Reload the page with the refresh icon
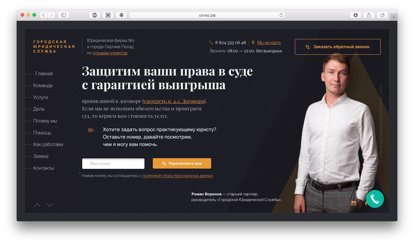Screen dimensions: 414x245 [281, 15]
